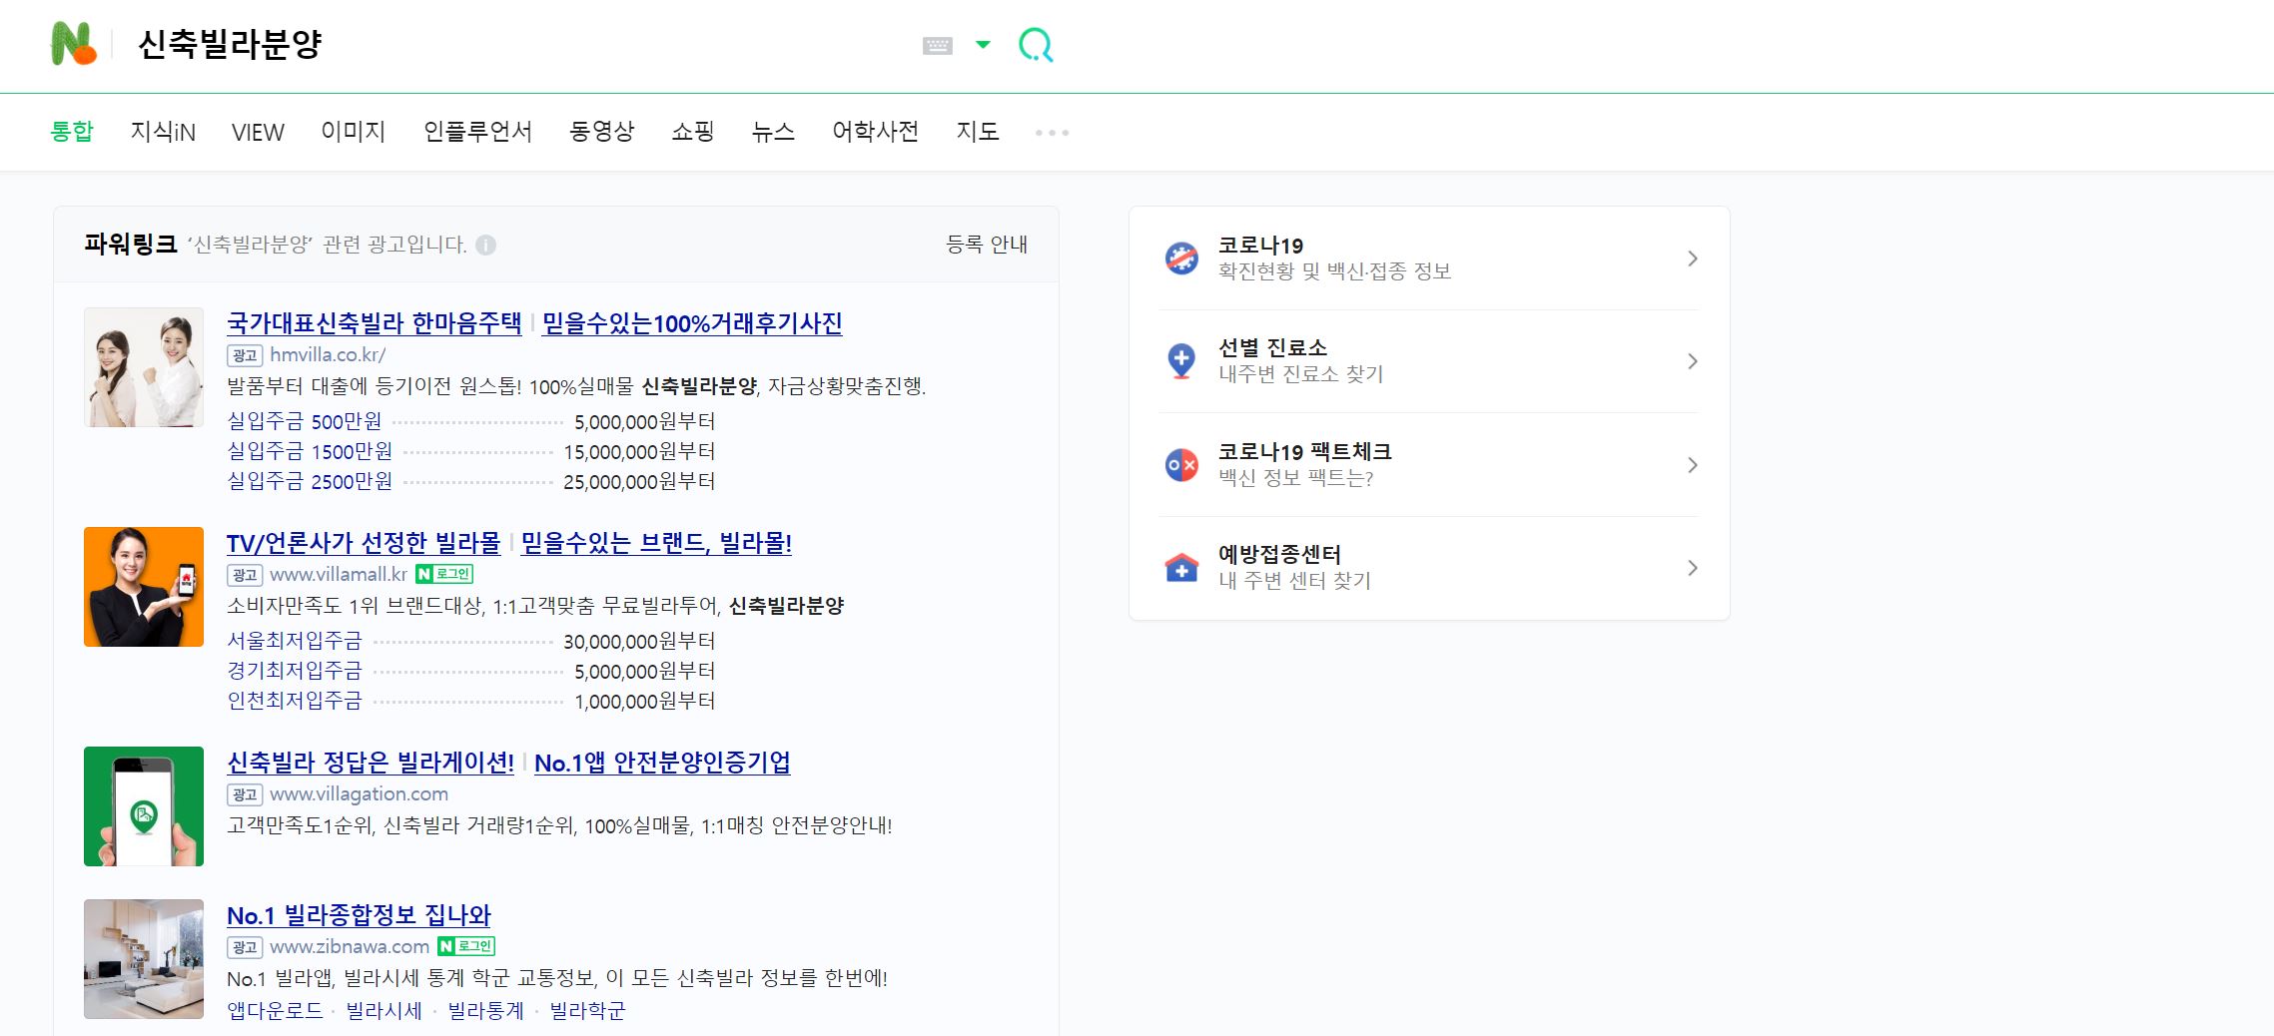Open the 국가대표신축빌라 한마음주택 ad title
The image size is (2274, 1036).
375,323
